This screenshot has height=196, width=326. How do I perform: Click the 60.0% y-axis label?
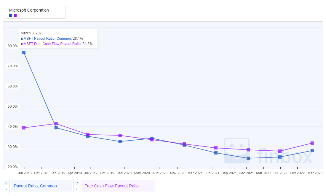[x=13, y=86]
